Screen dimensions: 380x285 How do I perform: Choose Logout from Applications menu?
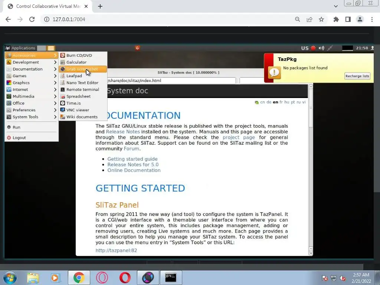click(32, 138)
